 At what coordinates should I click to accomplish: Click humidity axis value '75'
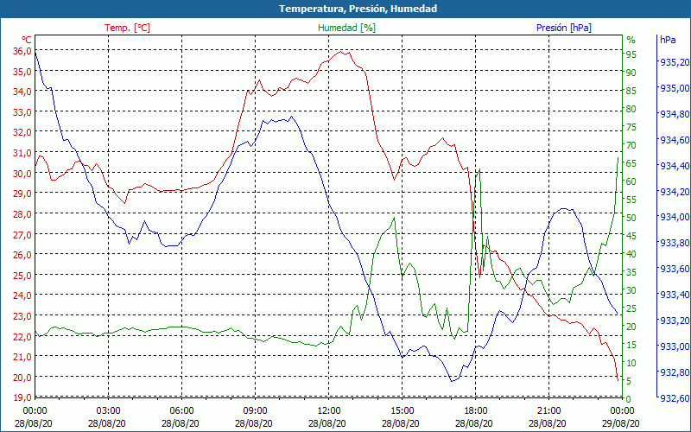631,127
